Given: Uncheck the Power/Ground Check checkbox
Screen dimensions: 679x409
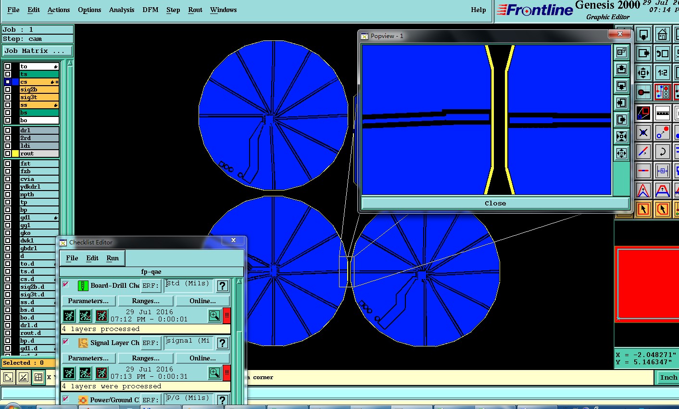Looking at the screenshot, I should tap(66, 399).
